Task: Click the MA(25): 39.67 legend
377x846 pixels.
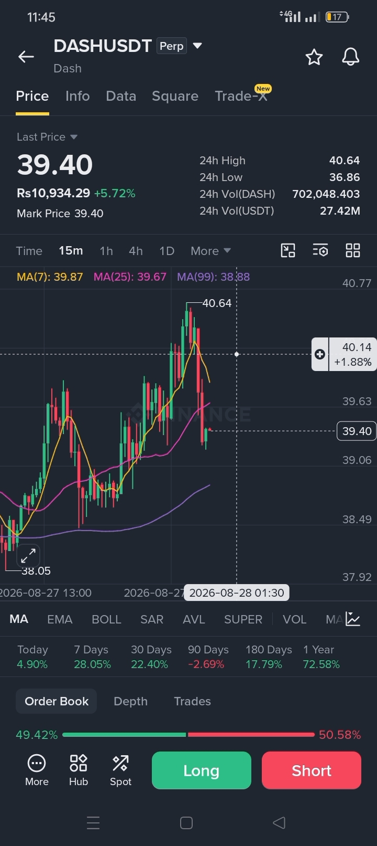Action: tap(130, 277)
